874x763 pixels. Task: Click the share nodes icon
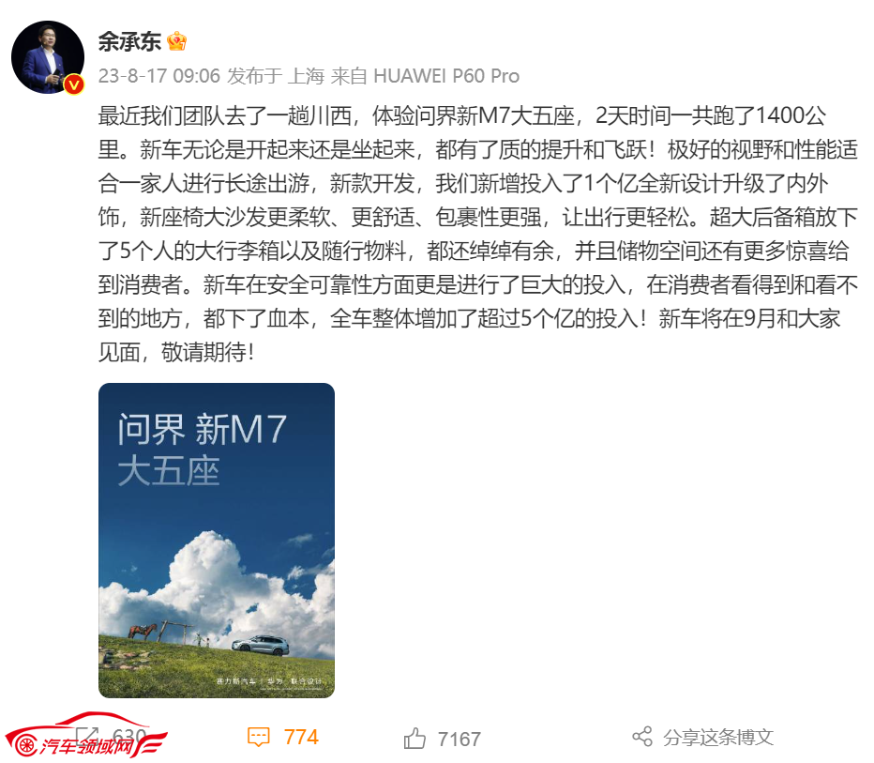click(642, 737)
